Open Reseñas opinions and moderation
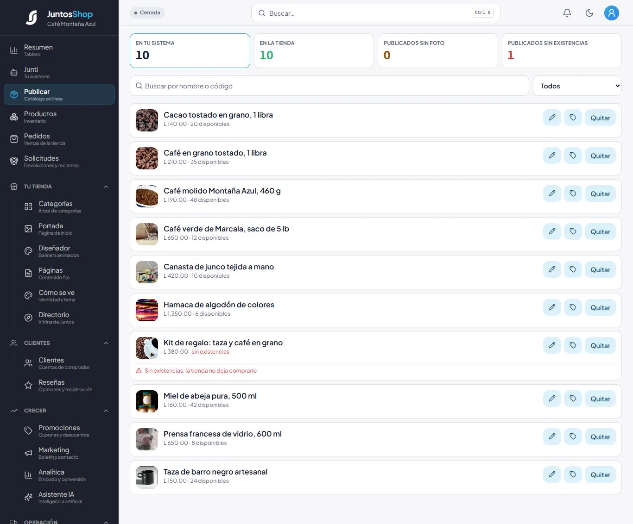633x524 pixels. tap(67, 385)
